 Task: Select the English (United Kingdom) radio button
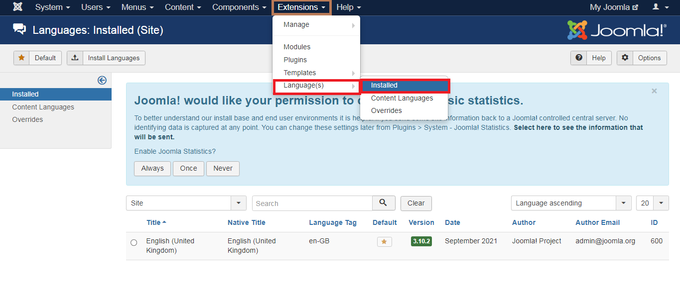click(134, 243)
